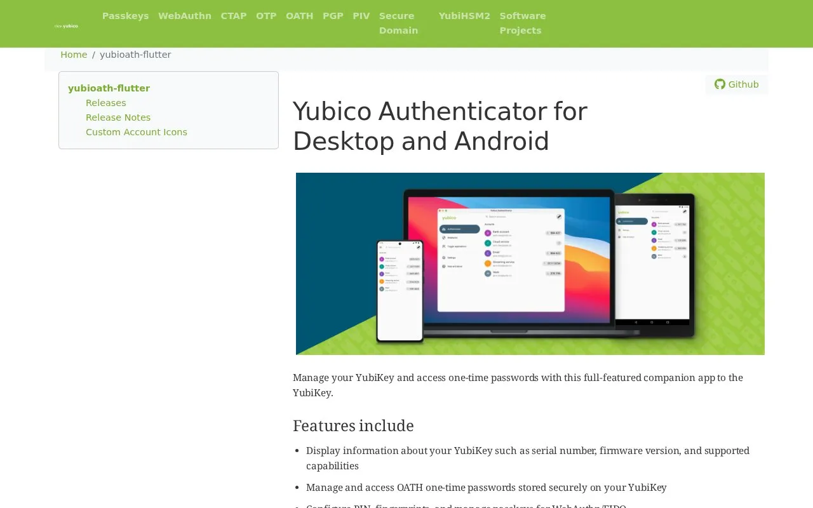Open the WebAuthn nav item

pyautogui.click(x=185, y=16)
